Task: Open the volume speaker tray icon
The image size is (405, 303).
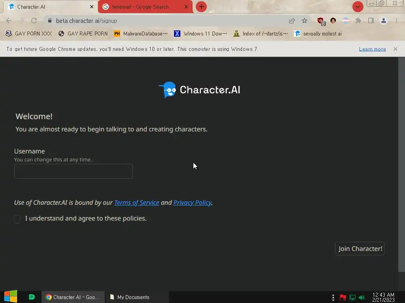Action: 361,297
